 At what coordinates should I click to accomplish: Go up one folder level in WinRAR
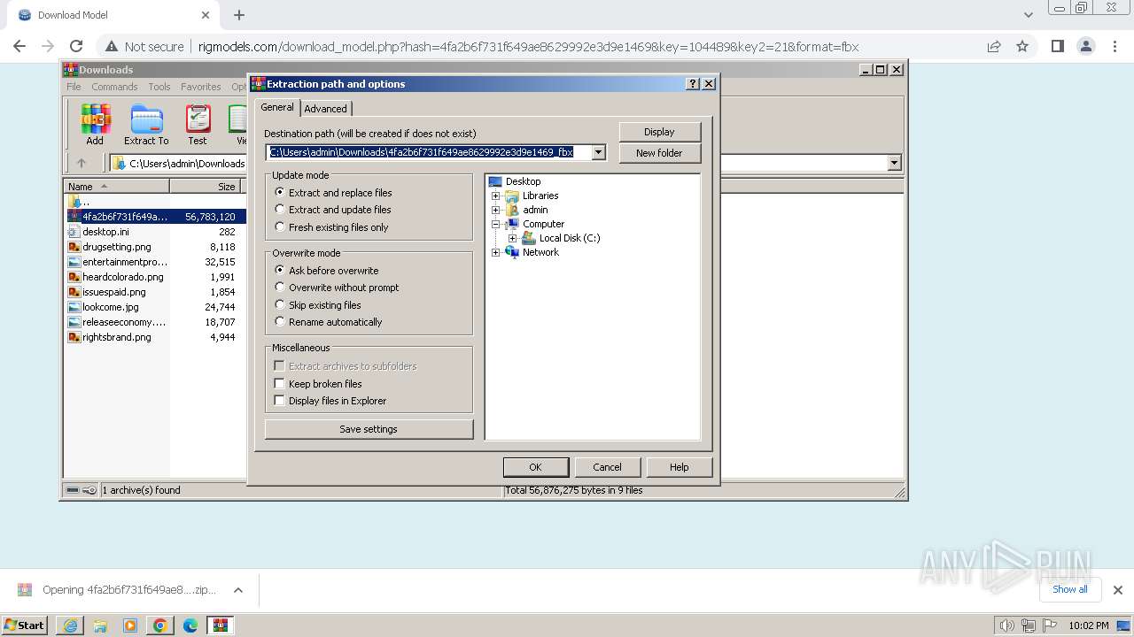[82, 163]
